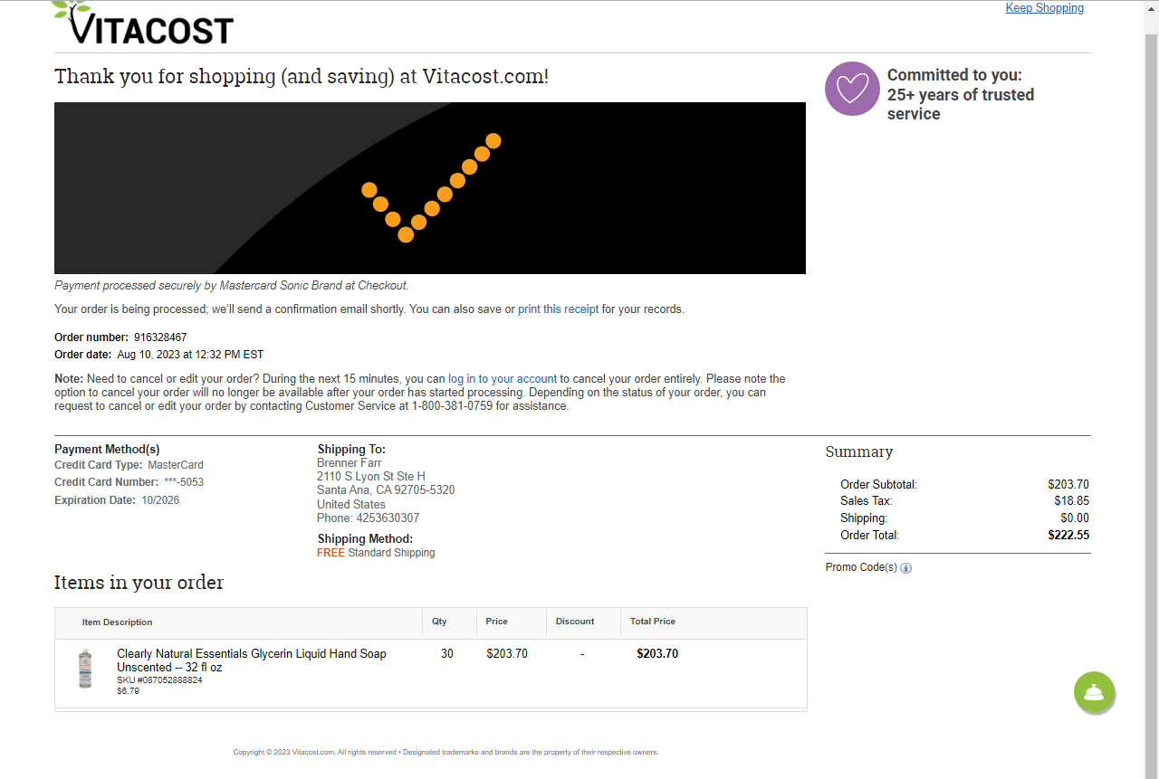Viewport: 1159px width, 779px height.
Task: Click the Credit Card Type MasterCard line
Action: click(129, 465)
